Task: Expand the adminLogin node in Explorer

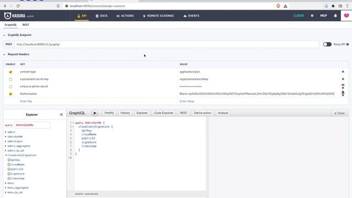Action: (x=5, y=141)
